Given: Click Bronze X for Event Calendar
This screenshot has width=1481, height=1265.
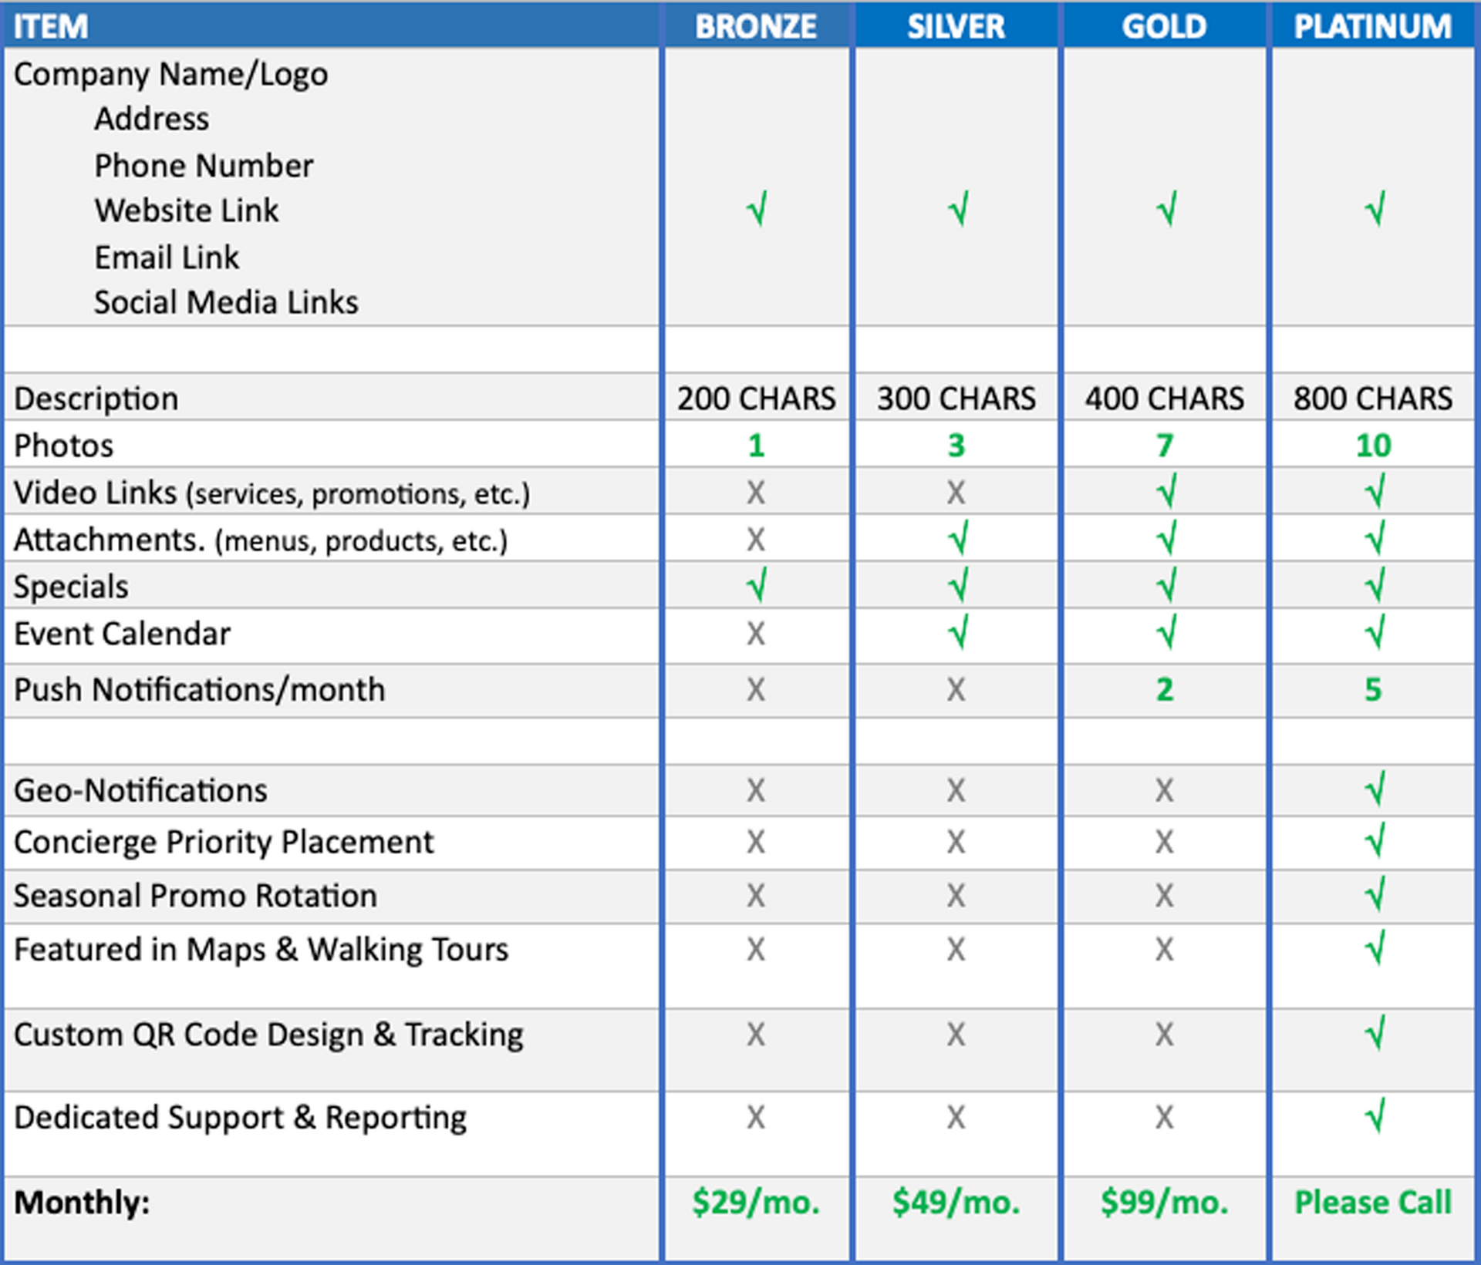Looking at the screenshot, I should click(x=756, y=634).
